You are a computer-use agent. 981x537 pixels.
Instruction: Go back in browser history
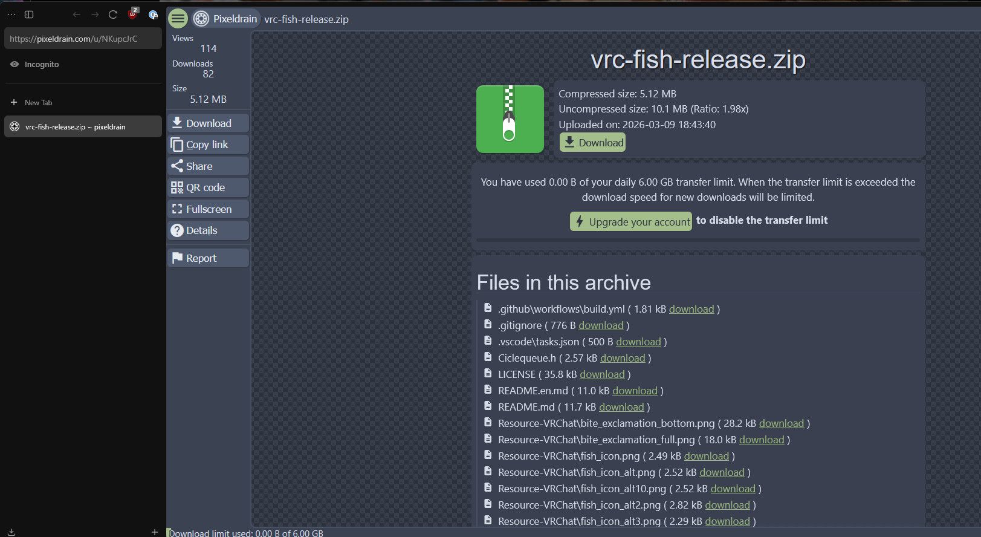pos(77,15)
